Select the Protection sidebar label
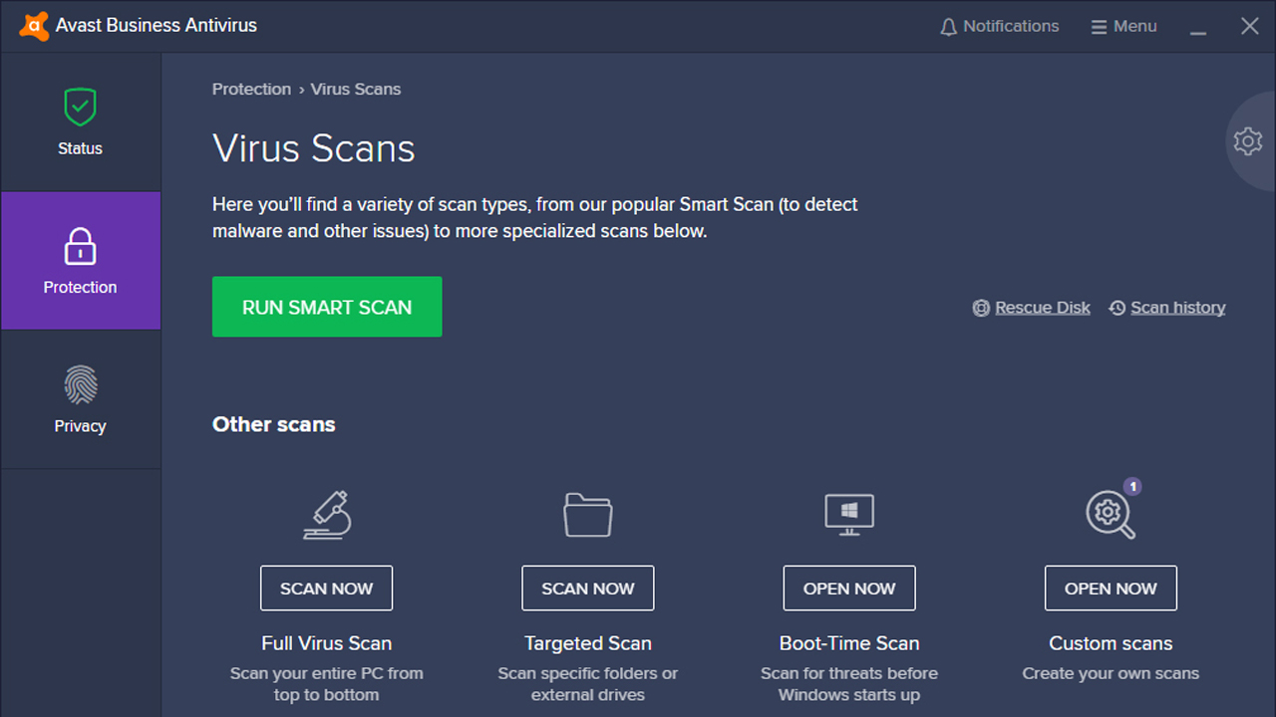Screen dimensions: 1276x717 pyautogui.click(x=80, y=287)
